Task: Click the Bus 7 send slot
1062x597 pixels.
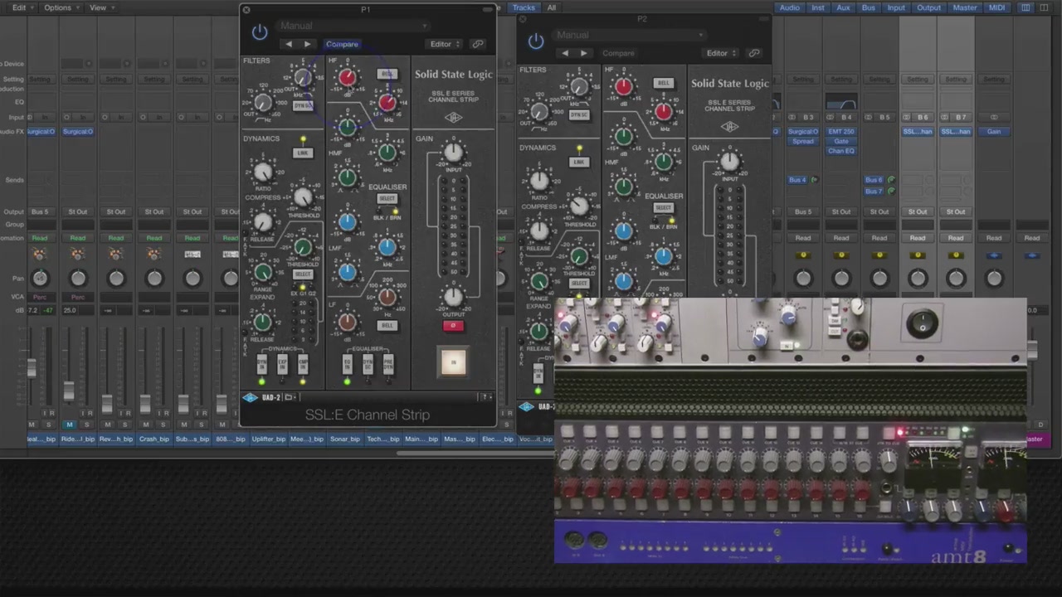Action: click(x=873, y=191)
